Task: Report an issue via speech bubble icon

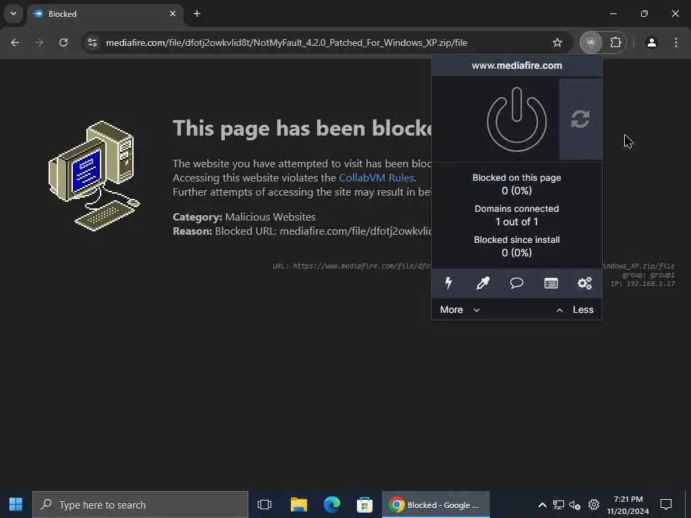Action: (x=516, y=283)
